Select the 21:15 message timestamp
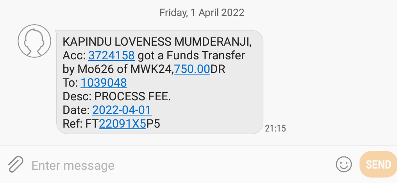The width and height of the screenshot is (397, 183). (x=275, y=128)
